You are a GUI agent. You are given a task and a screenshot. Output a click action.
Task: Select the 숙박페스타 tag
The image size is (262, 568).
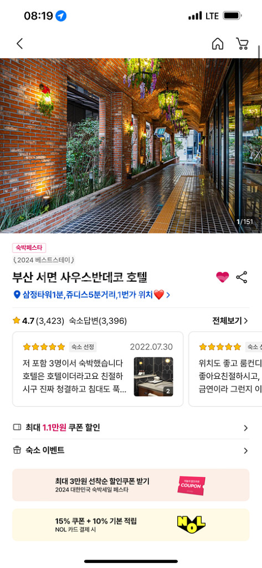coord(29,248)
